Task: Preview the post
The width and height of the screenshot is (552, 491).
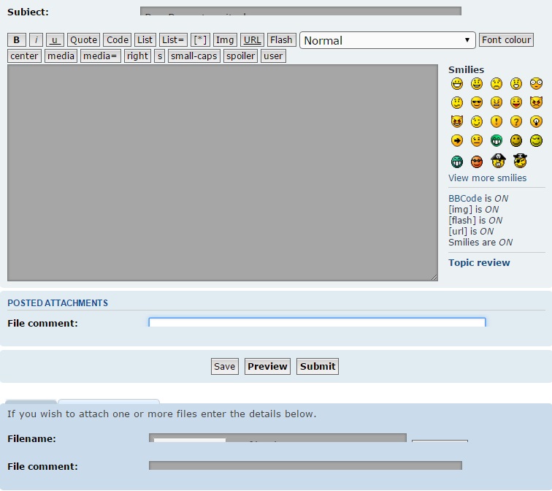Action: [267, 367]
